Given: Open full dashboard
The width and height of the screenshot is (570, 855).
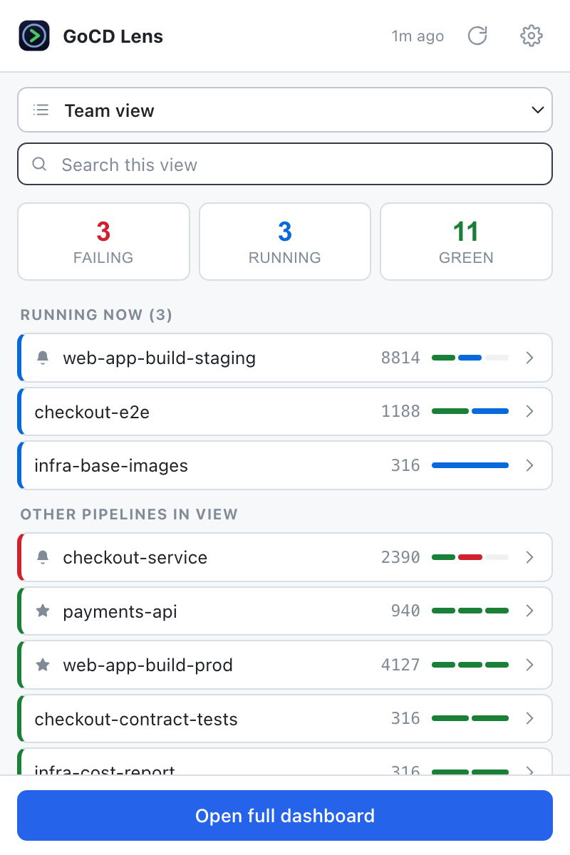Looking at the screenshot, I should [285, 815].
